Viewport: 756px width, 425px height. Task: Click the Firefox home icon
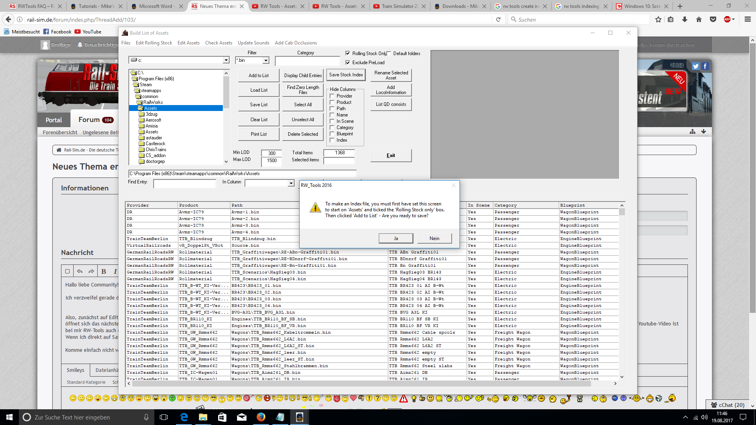(x=699, y=20)
